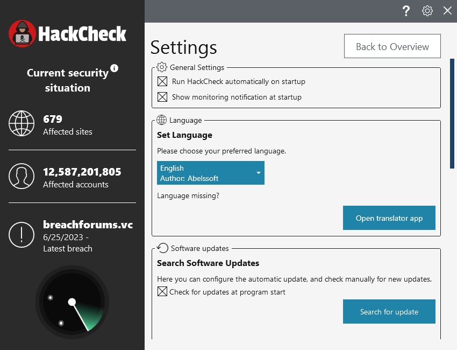Open the English language dropdown
The width and height of the screenshot is (457, 350).
[x=211, y=173]
